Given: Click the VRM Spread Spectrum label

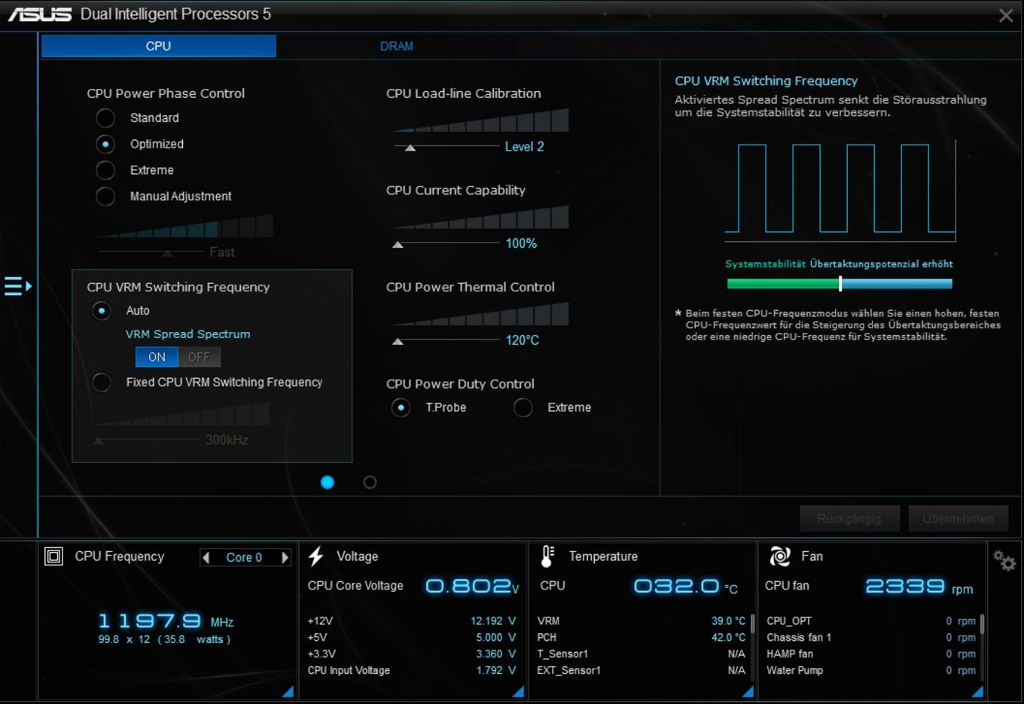Looking at the screenshot, I should click(187, 334).
